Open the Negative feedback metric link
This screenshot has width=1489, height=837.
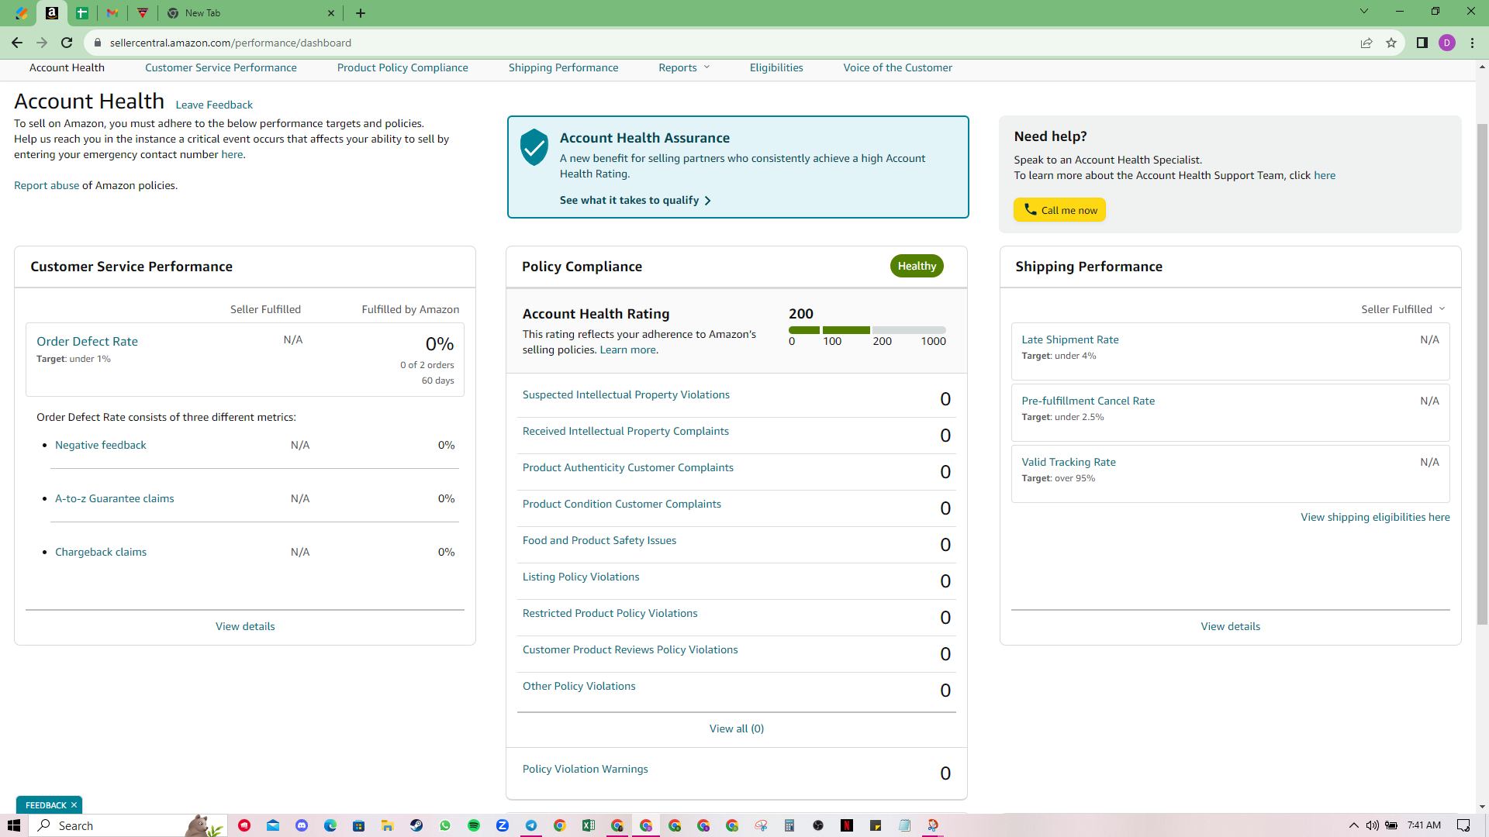[101, 446]
